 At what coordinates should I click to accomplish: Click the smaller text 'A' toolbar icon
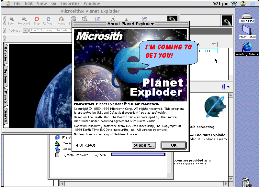(127, 18)
